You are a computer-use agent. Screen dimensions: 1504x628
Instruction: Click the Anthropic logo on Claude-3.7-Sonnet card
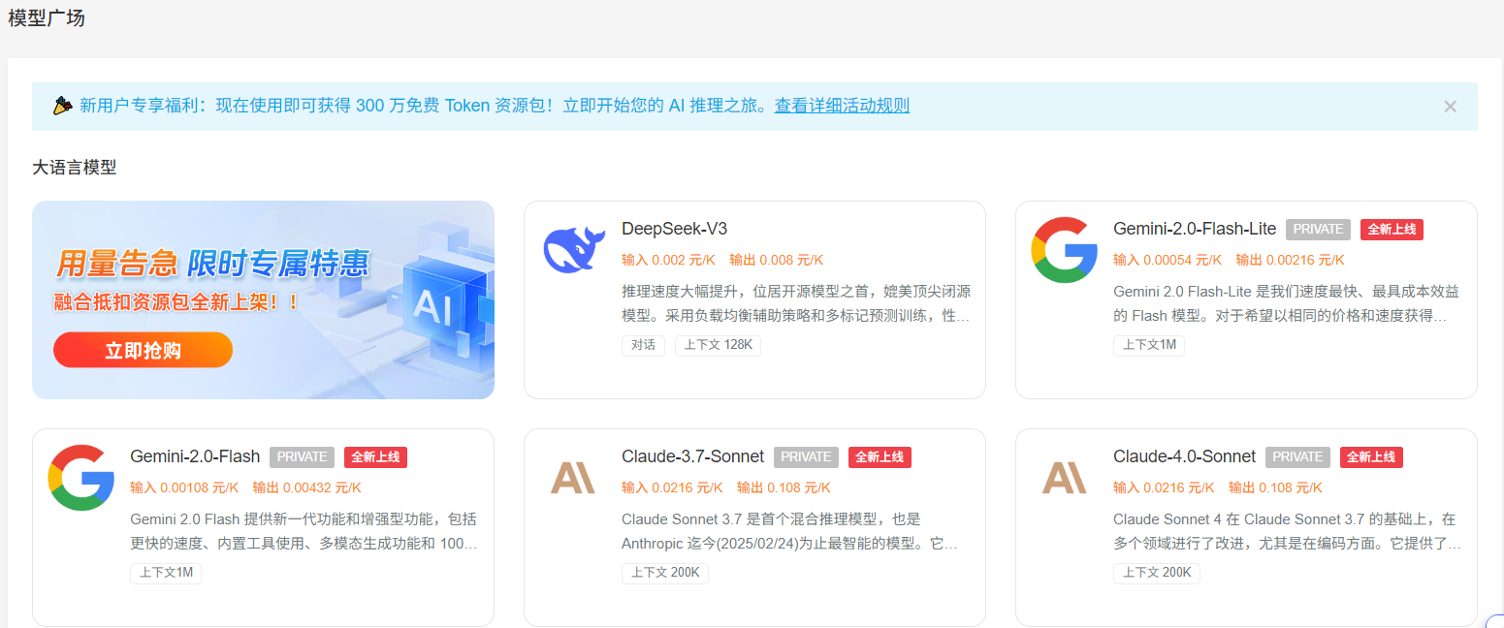[x=573, y=478]
